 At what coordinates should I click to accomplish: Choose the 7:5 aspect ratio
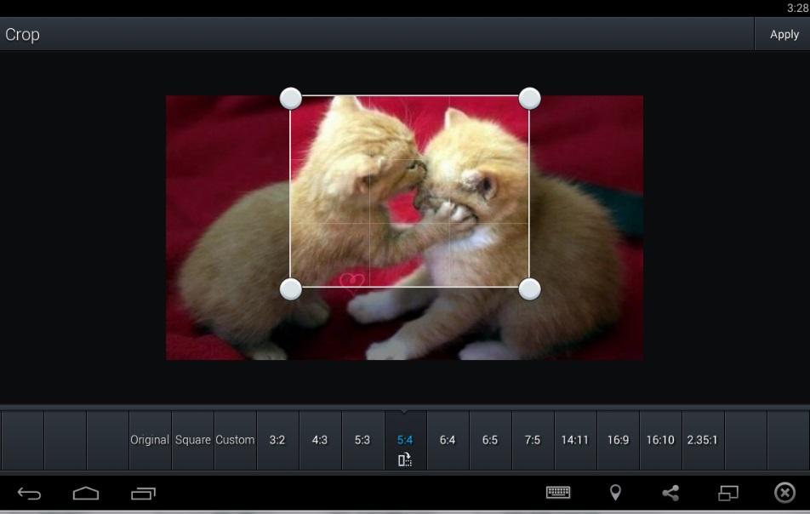tap(533, 440)
